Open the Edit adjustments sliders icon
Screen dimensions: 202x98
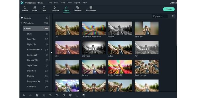84,95
